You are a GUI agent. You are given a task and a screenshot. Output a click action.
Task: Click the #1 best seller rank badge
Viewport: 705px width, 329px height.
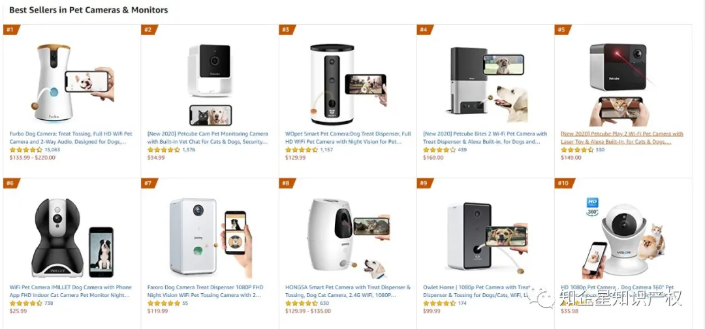tap(11, 30)
